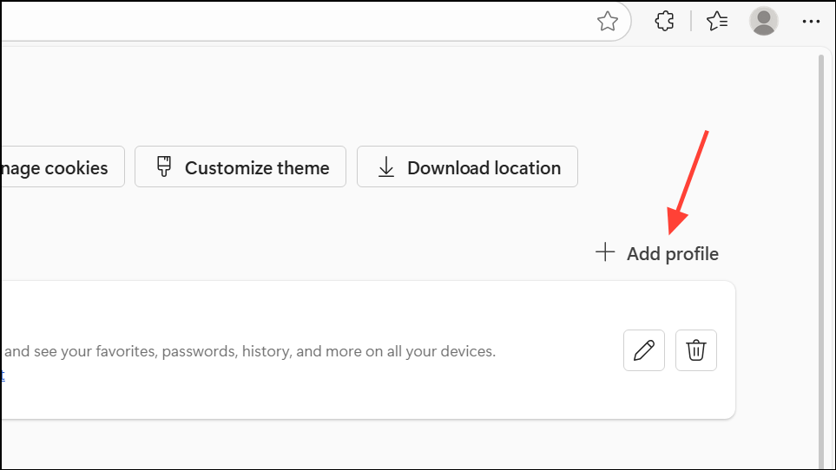The image size is (836, 470).
Task: Click the favorite star in address bar
Action: tap(608, 22)
